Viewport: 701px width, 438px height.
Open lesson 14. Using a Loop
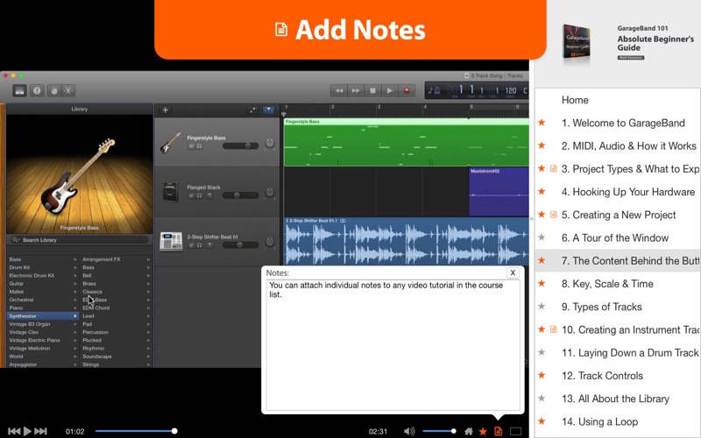pos(600,421)
